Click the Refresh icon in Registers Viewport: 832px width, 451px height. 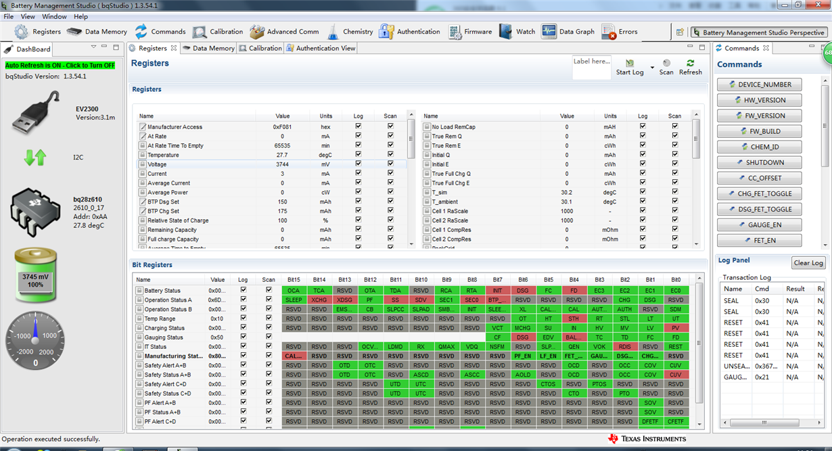(x=691, y=63)
